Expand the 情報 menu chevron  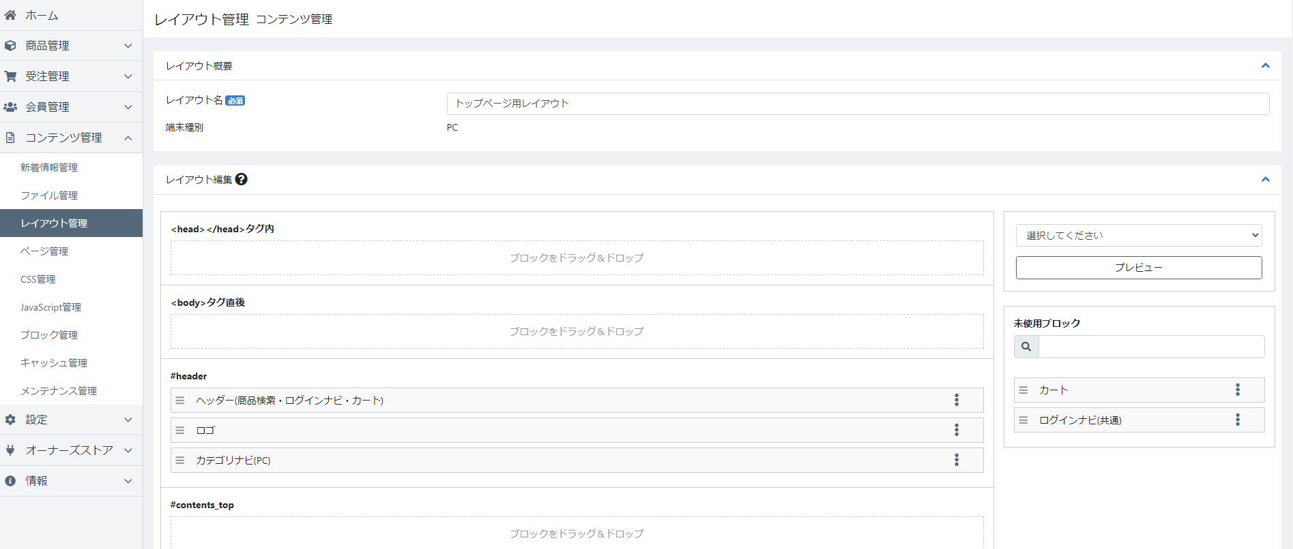(128, 481)
